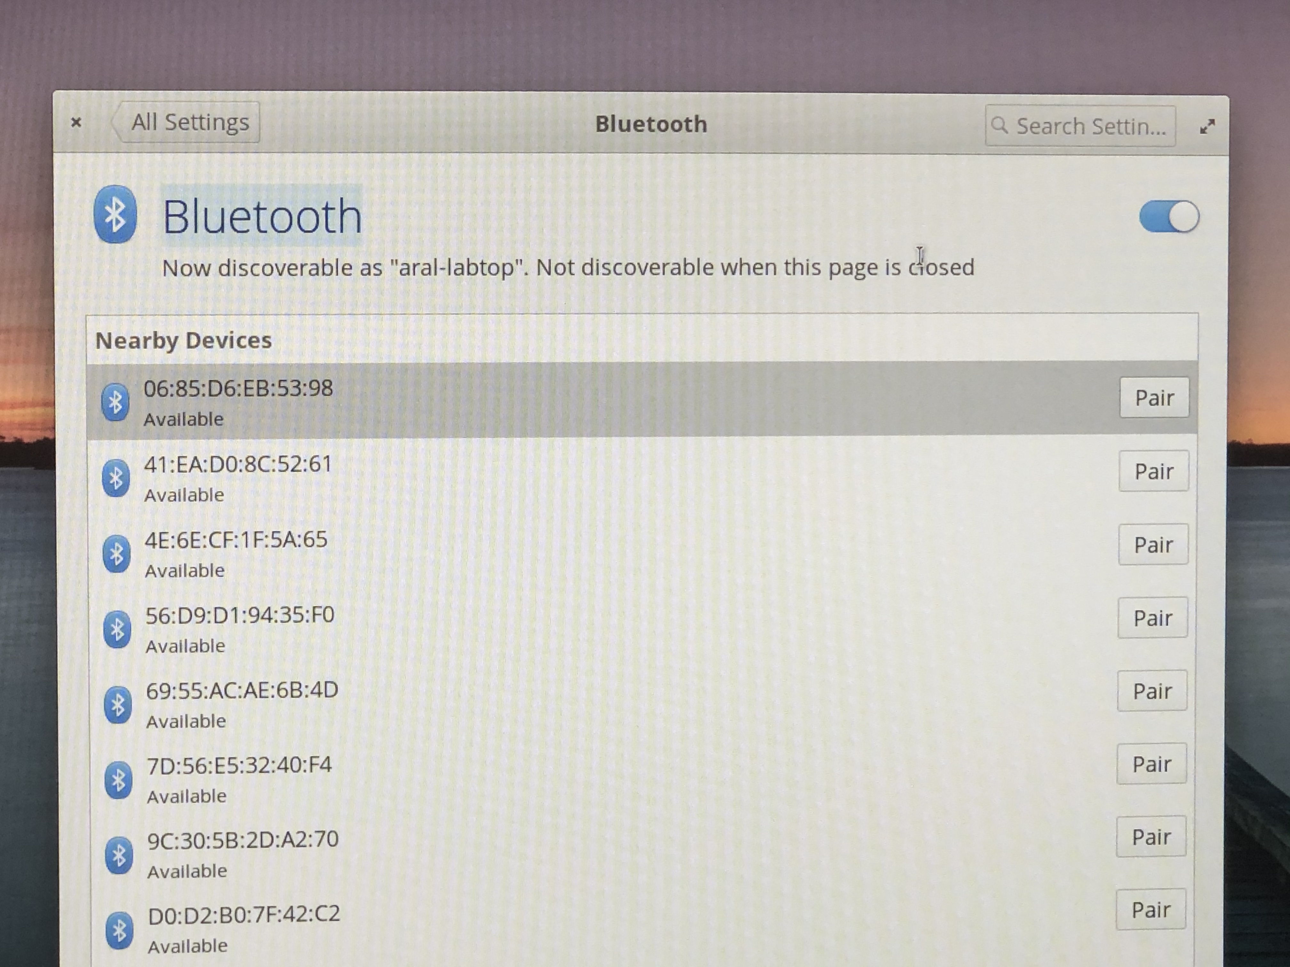This screenshot has width=1290, height=967.
Task: Click the Nearby Devices heading
Action: 183,341
